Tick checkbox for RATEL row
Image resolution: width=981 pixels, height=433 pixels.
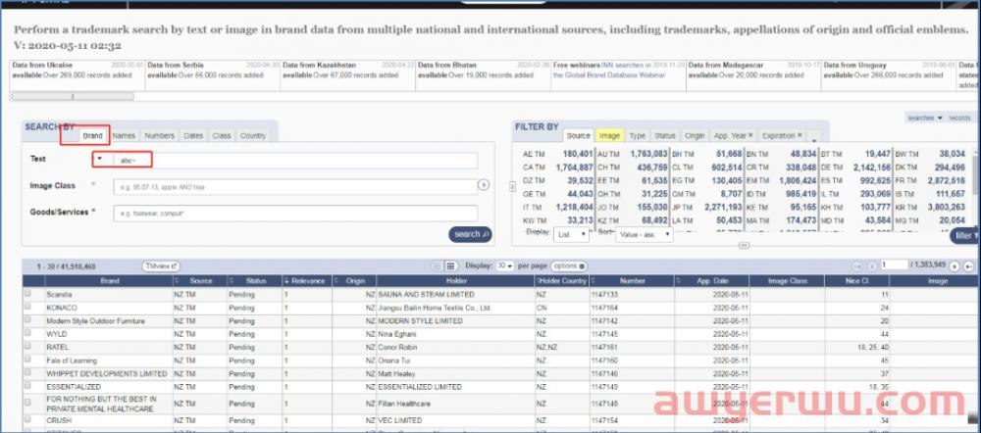pos(27,346)
